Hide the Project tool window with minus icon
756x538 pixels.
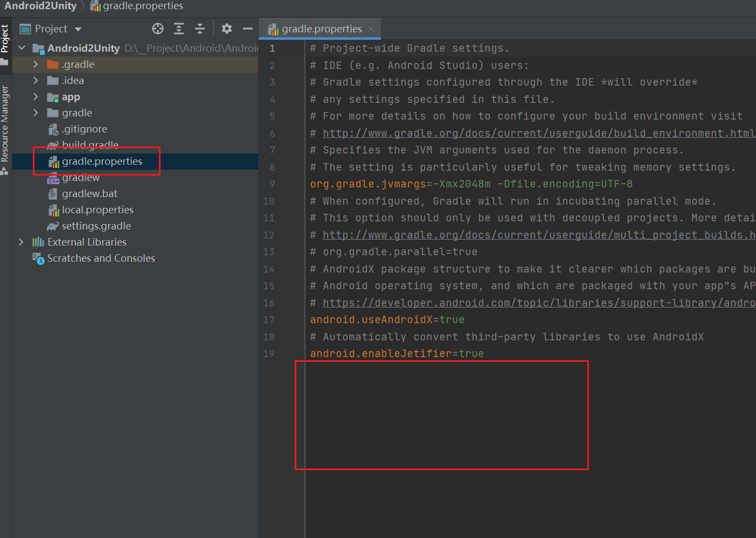point(248,29)
